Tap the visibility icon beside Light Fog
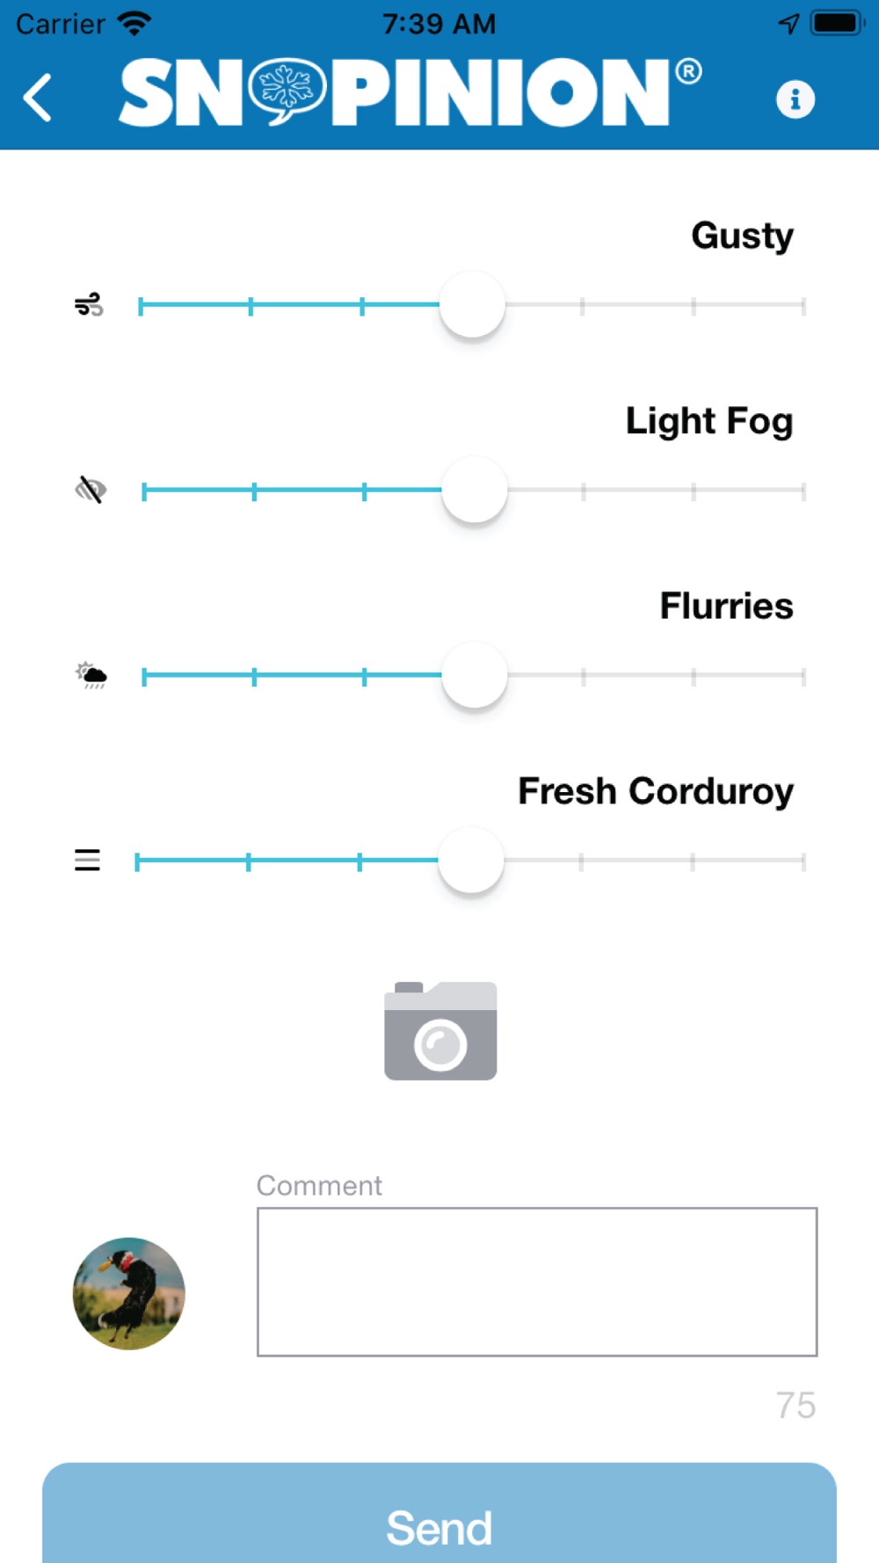The image size is (879, 1563). click(x=91, y=490)
